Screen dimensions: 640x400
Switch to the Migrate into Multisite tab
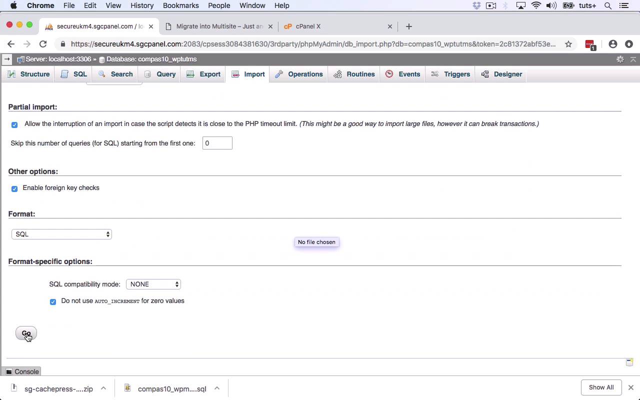coord(219,26)
